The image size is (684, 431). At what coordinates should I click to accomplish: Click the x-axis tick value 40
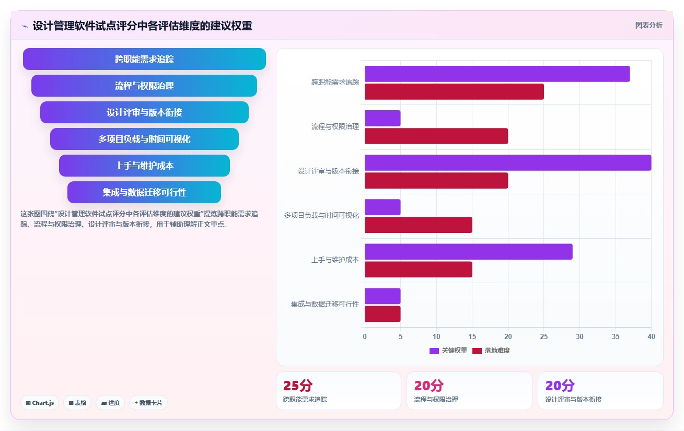[x=651, y=336]
